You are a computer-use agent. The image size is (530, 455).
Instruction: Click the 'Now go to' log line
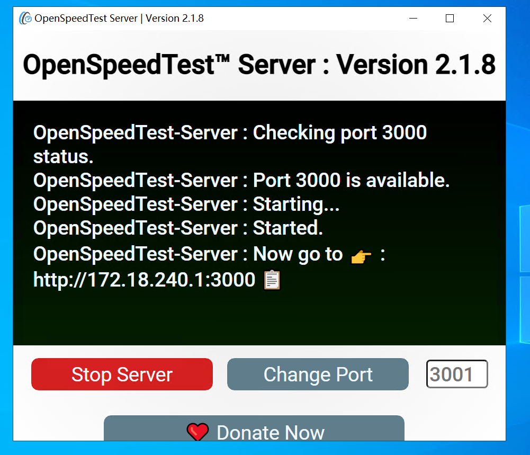[x=209, y=254]
